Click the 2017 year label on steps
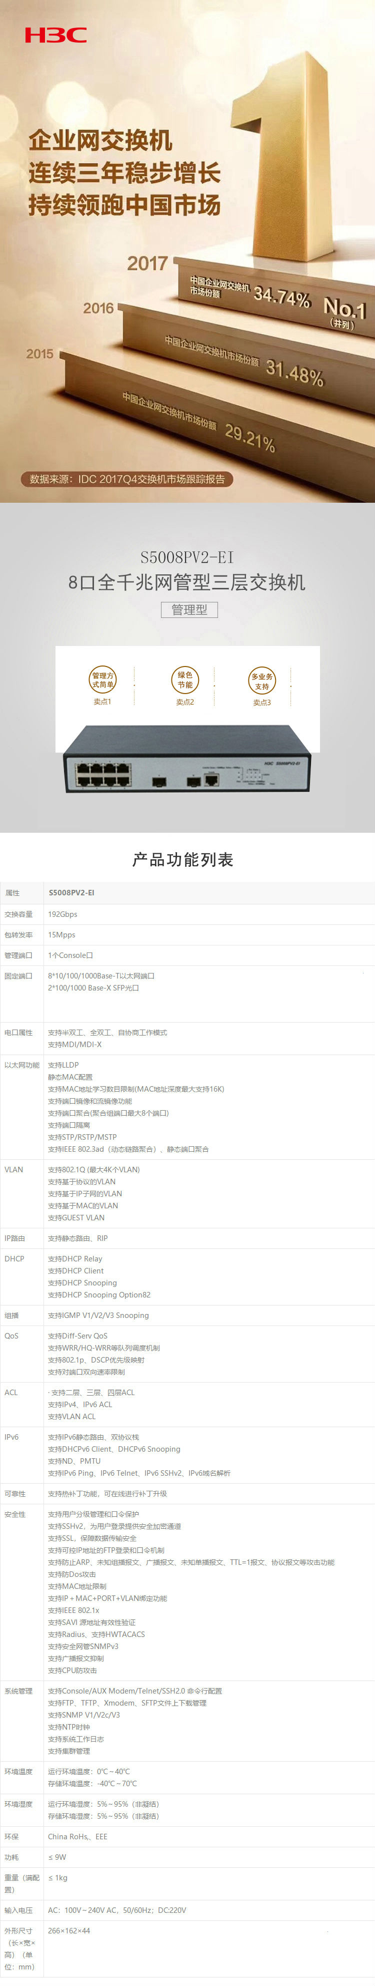Viewport: 375px width, 1986px height. (147, 263)
